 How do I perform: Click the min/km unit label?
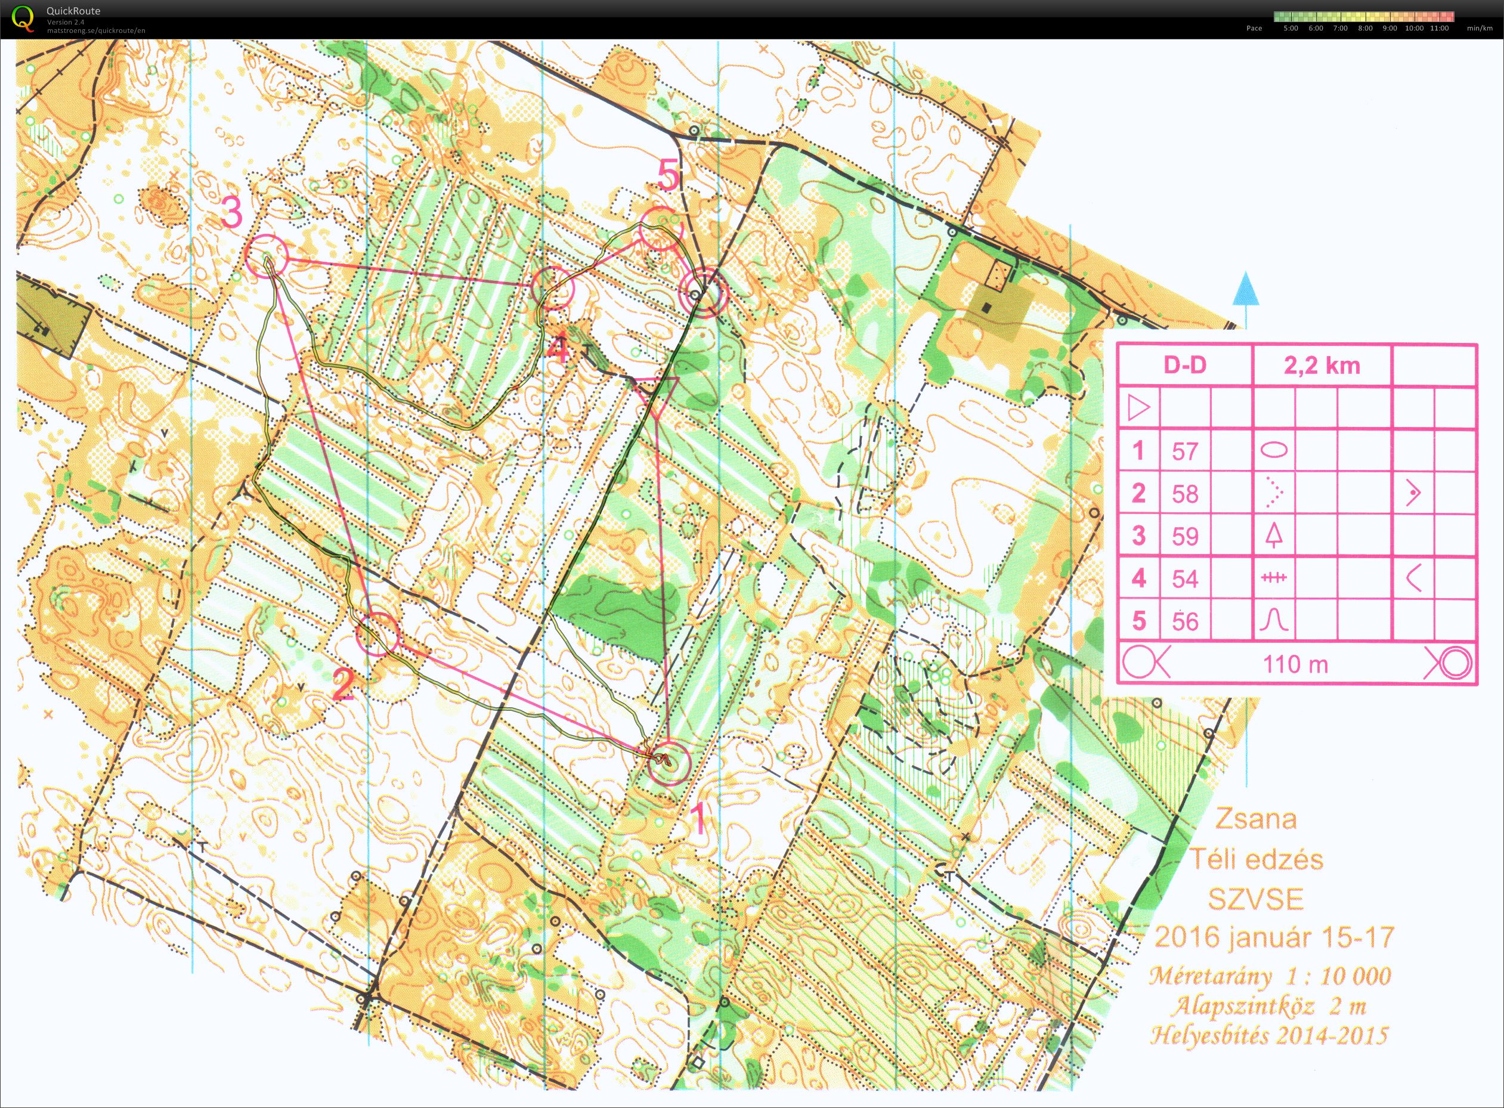pyautogui.click(x=1480, y=28)
